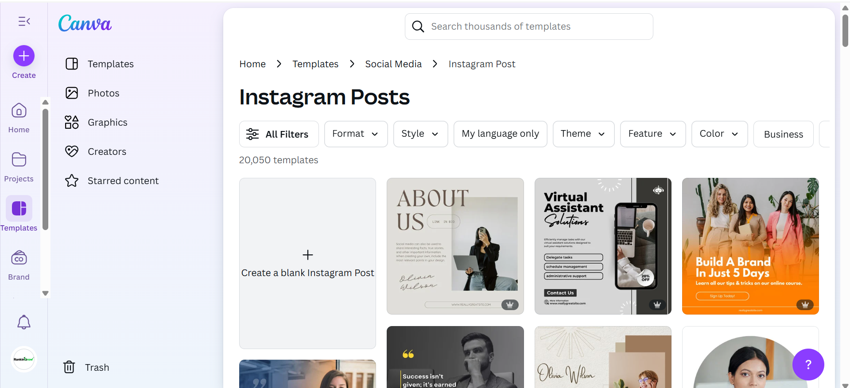Toggle My language only filter
The height and width of the screenshot is (388, 850).
tap(500, 134)
